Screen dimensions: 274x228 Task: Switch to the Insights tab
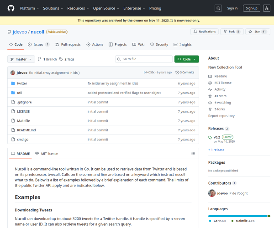183,45
